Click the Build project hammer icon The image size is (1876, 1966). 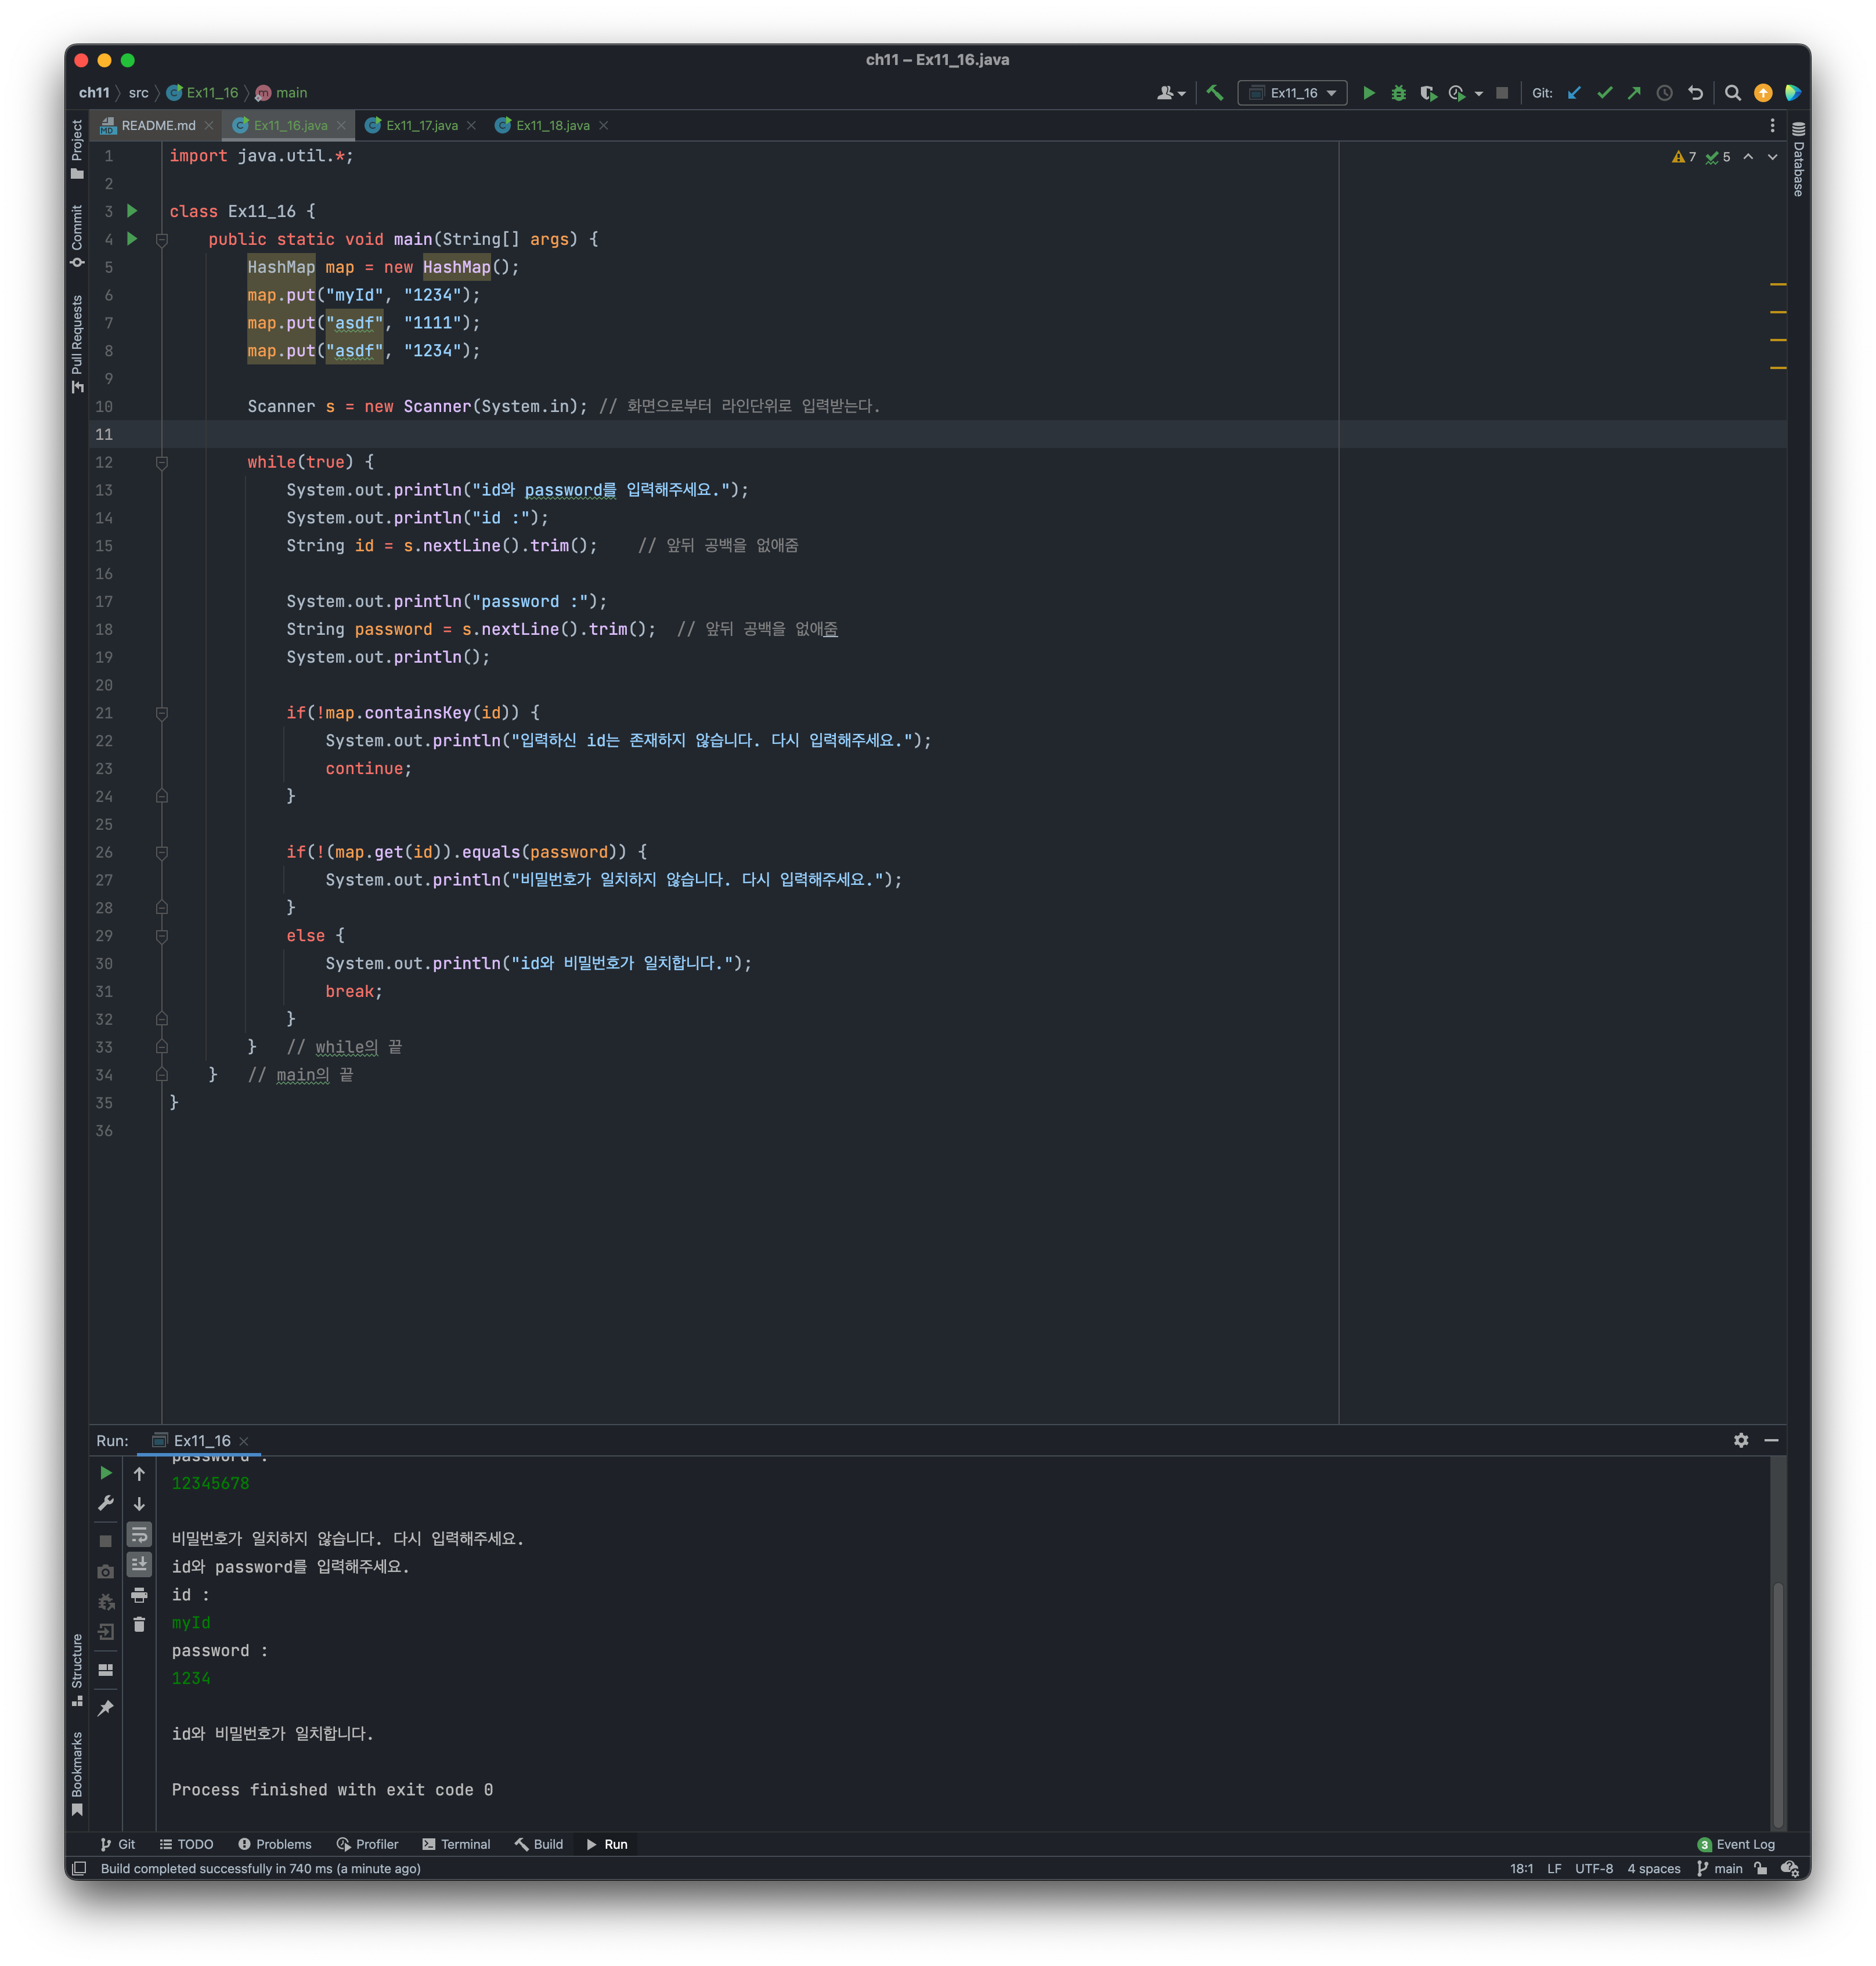point(1215,93)
